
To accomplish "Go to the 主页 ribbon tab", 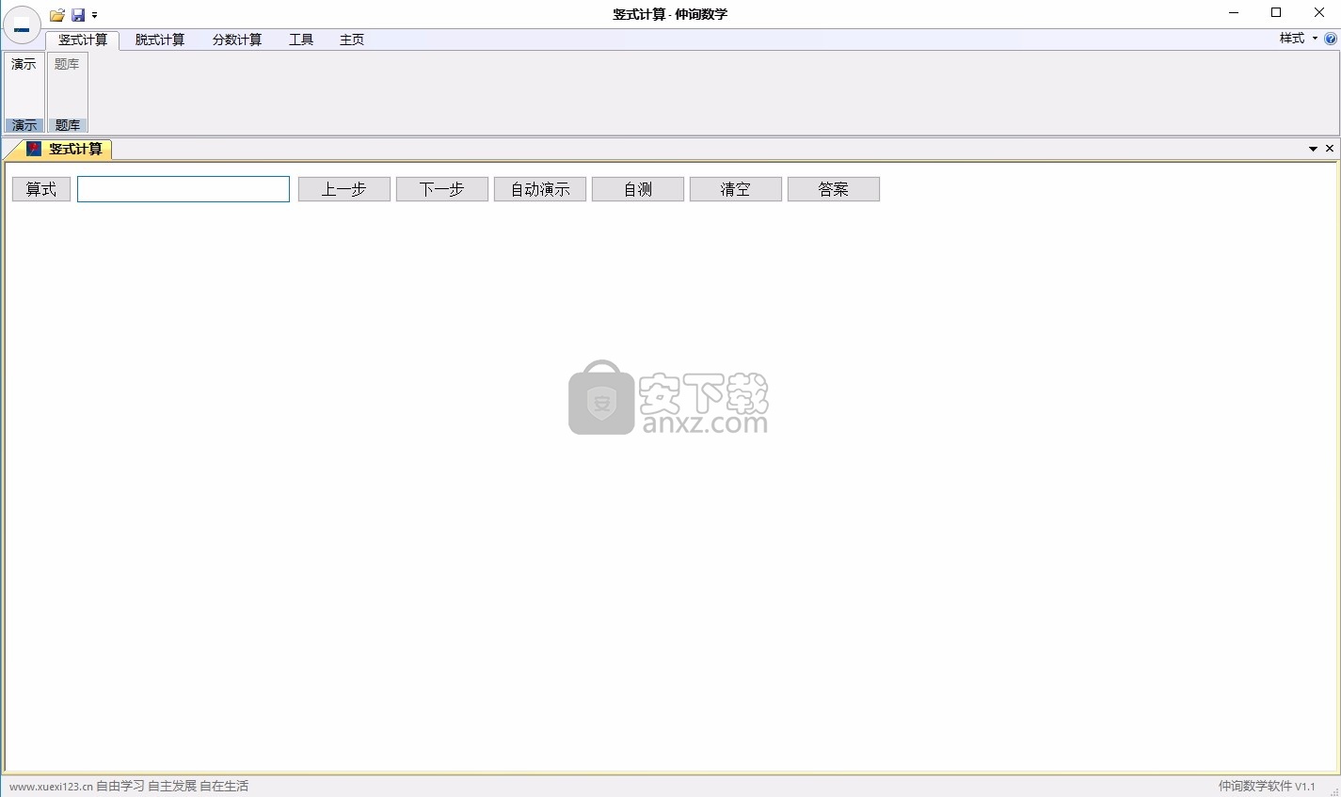I will [x=352, y=40].
